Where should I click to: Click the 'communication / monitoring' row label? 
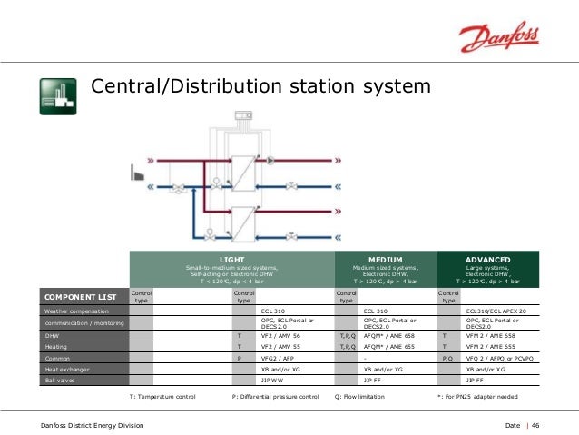click(84, 323)
